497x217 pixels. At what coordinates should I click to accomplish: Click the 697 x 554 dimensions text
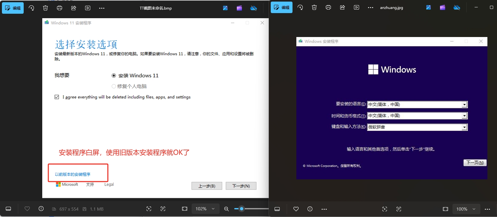69,209
